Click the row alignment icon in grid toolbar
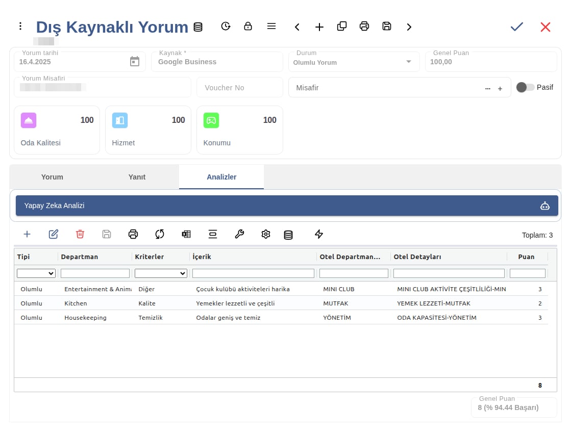The width and height of the screenshot is (570, 434). (213, 234)
